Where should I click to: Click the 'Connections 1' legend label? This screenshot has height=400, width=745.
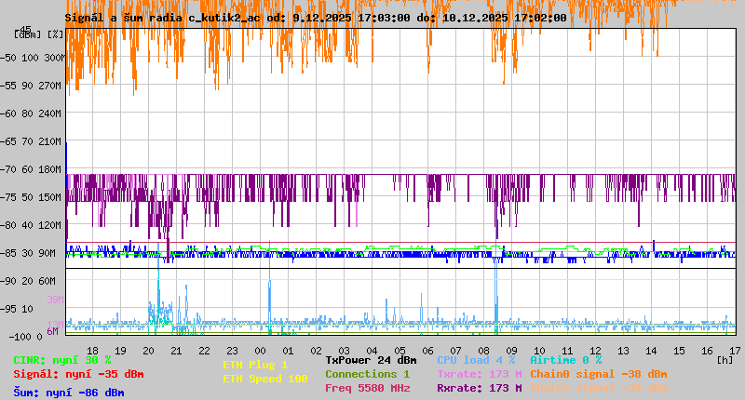[367, 374]
